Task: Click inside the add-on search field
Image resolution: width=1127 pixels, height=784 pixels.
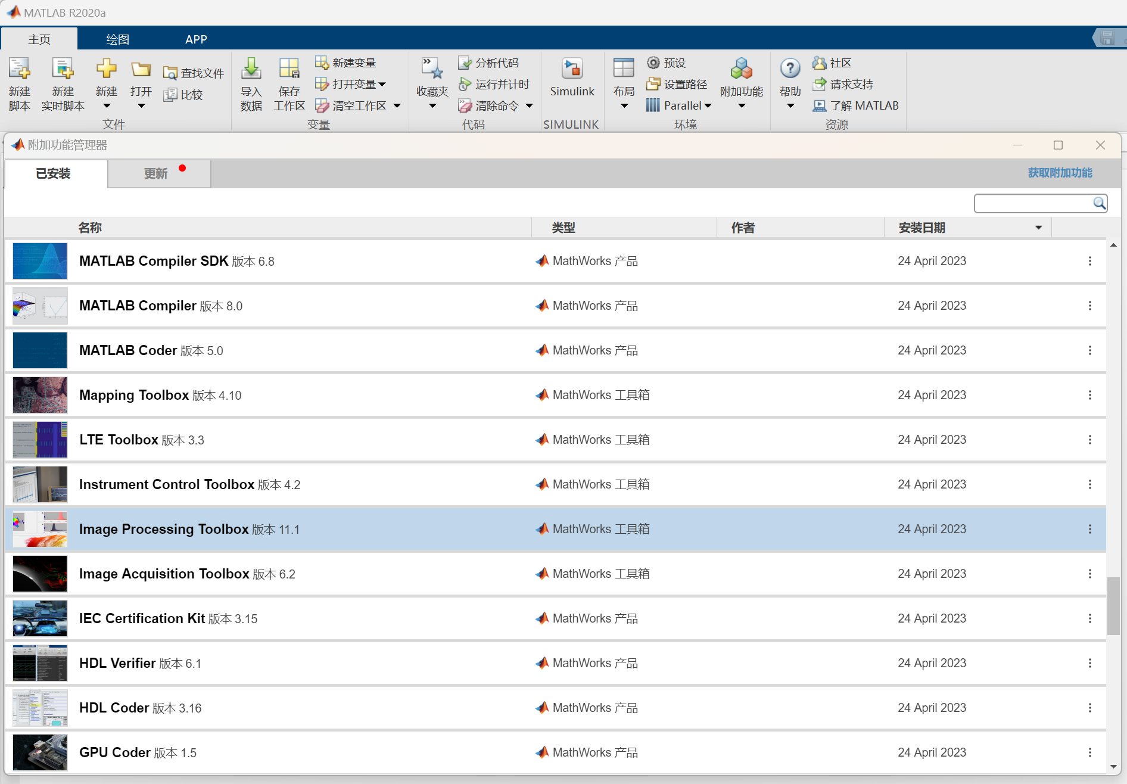Action: pyautogui.click(x=1033, y=203)
